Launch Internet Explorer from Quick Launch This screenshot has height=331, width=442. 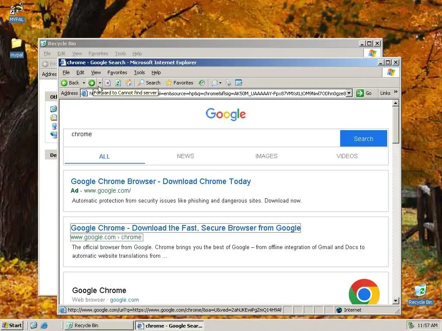pyautogui.click(x=44, y=325)
